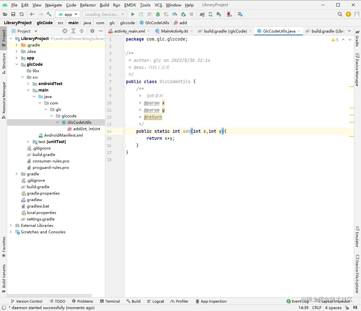Expand the test [unitTest] folder
Viewport: 361px width, 311px height.
[28, 141]
